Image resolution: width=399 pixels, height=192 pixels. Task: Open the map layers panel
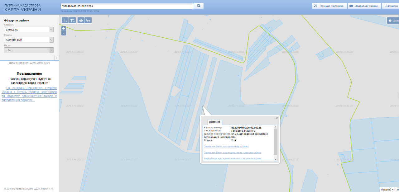pyautogui.click(x=393, y=21)
